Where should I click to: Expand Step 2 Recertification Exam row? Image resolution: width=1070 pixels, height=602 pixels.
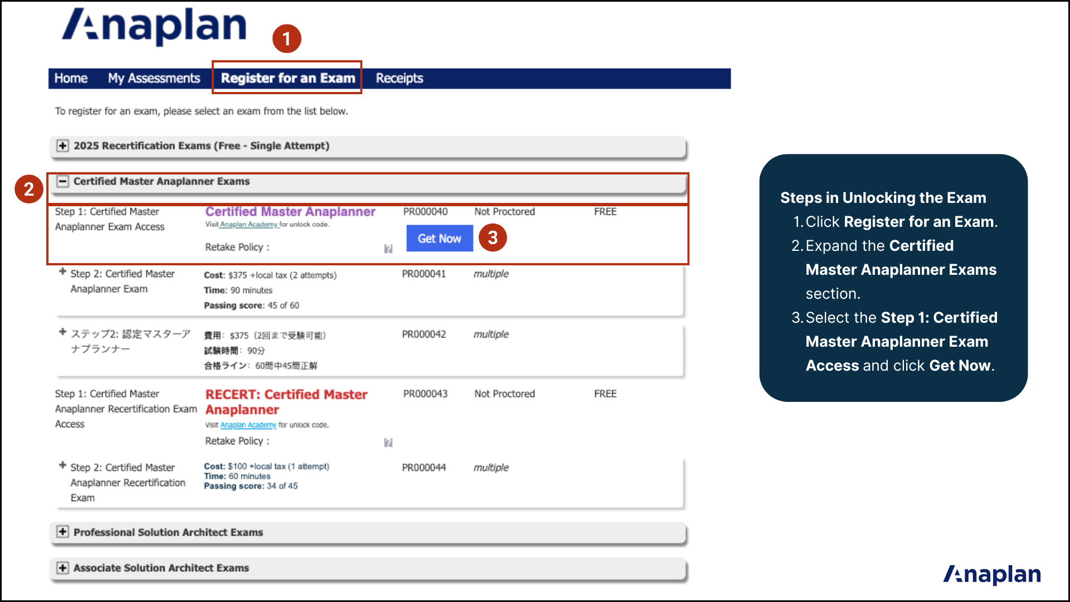62,465
